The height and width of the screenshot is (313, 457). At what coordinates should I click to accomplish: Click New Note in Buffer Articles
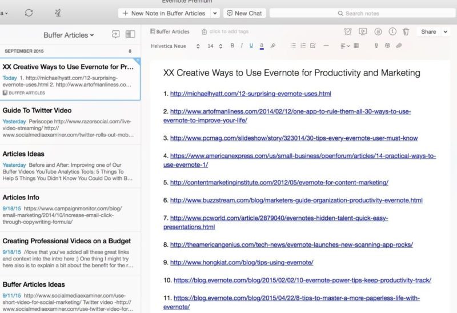165,13
